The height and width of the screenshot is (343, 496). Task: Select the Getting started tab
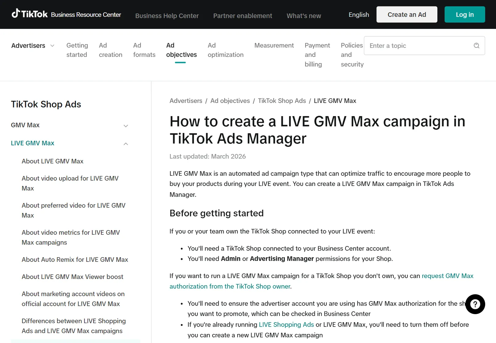click(x=77, y=50)
